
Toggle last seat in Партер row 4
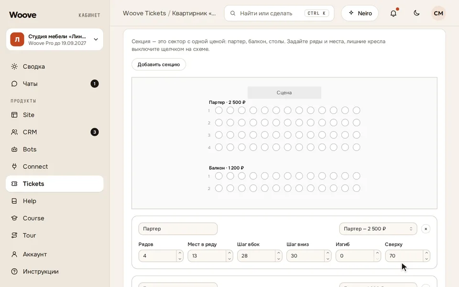pyautogui.click(x=357, y=147)
